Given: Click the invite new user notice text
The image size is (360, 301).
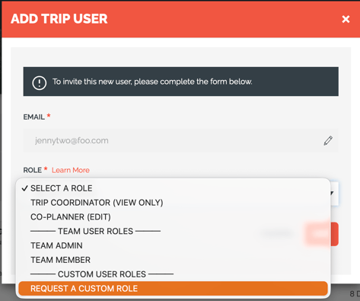Looking at the screenshot, I should (x=152, y=82).
